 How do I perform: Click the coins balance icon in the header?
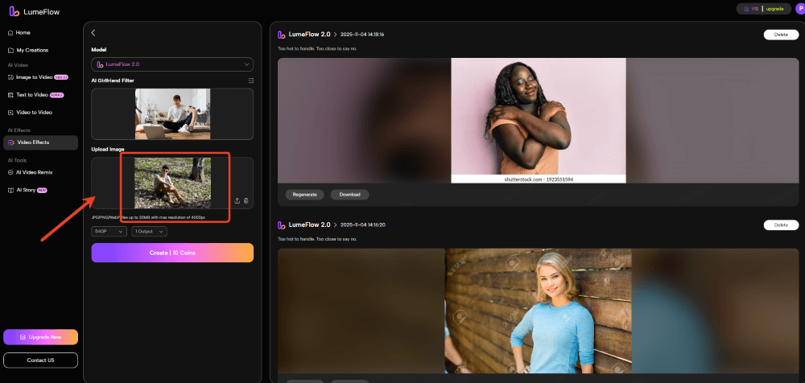click(745, 9)
